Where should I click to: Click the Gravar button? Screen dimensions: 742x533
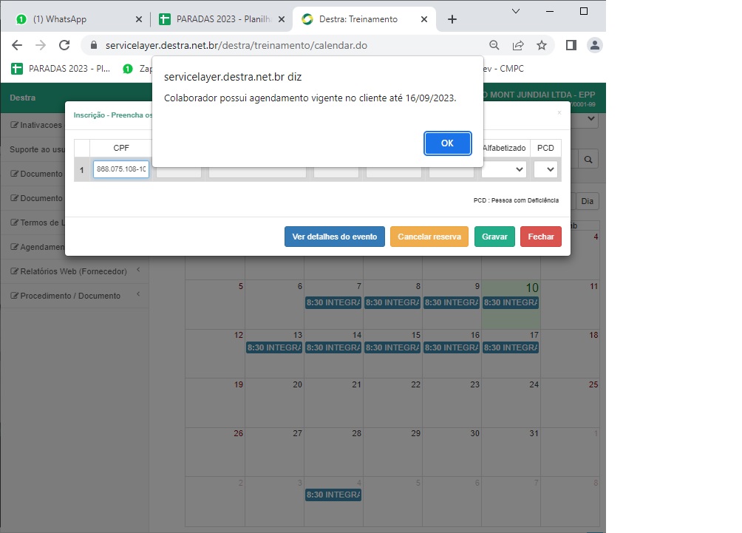point(494,237)
